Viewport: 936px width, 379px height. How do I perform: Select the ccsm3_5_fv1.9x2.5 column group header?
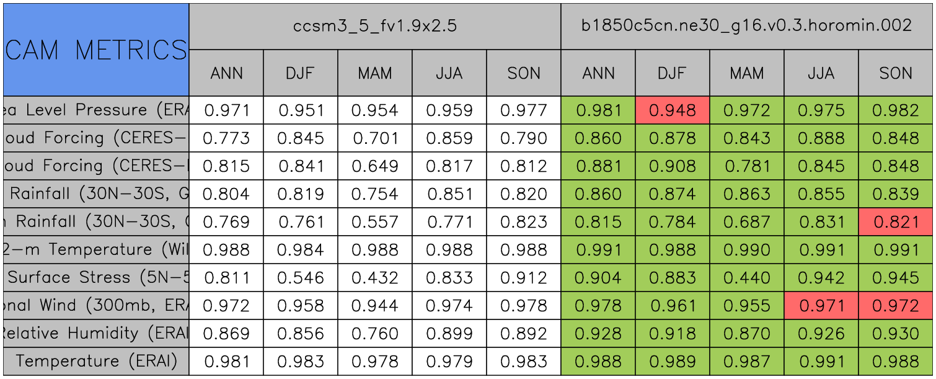coord(375,26)
